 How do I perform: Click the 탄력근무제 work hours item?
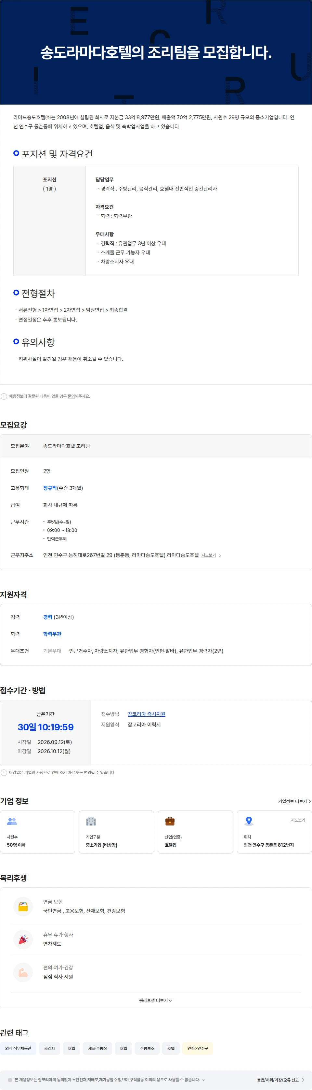tap(57, 539)
